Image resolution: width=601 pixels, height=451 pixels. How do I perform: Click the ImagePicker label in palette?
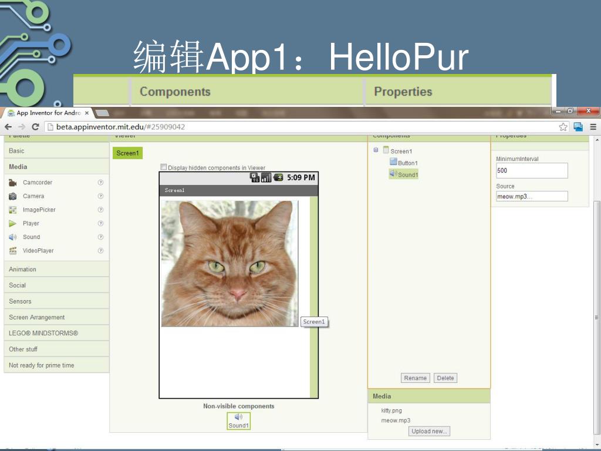coord(39,210)
